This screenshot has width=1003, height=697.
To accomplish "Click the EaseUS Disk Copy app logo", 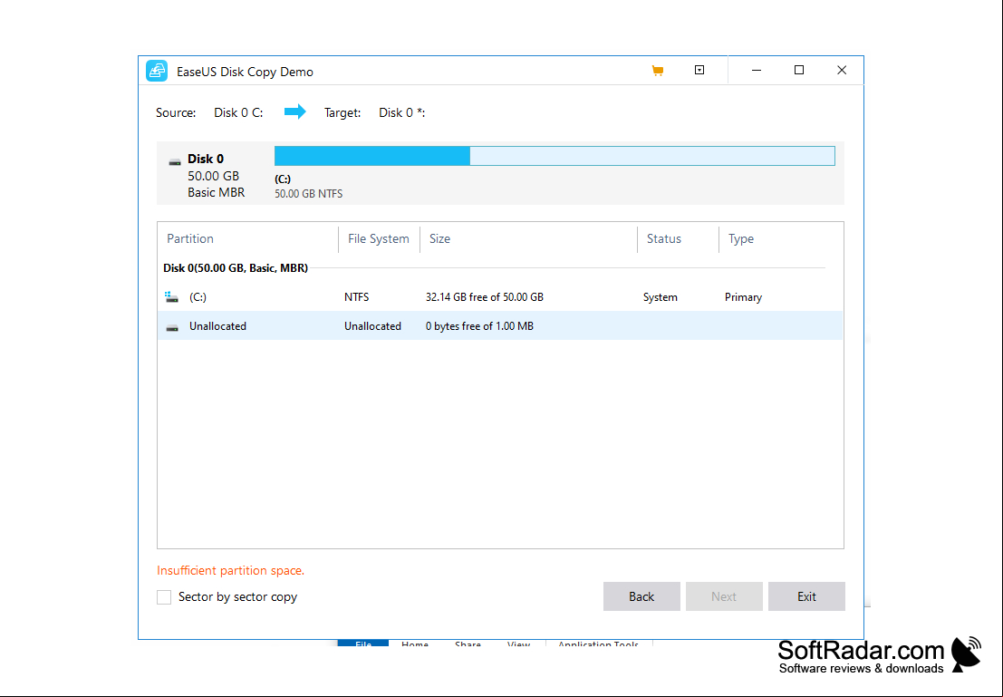I will click(157, 71).
